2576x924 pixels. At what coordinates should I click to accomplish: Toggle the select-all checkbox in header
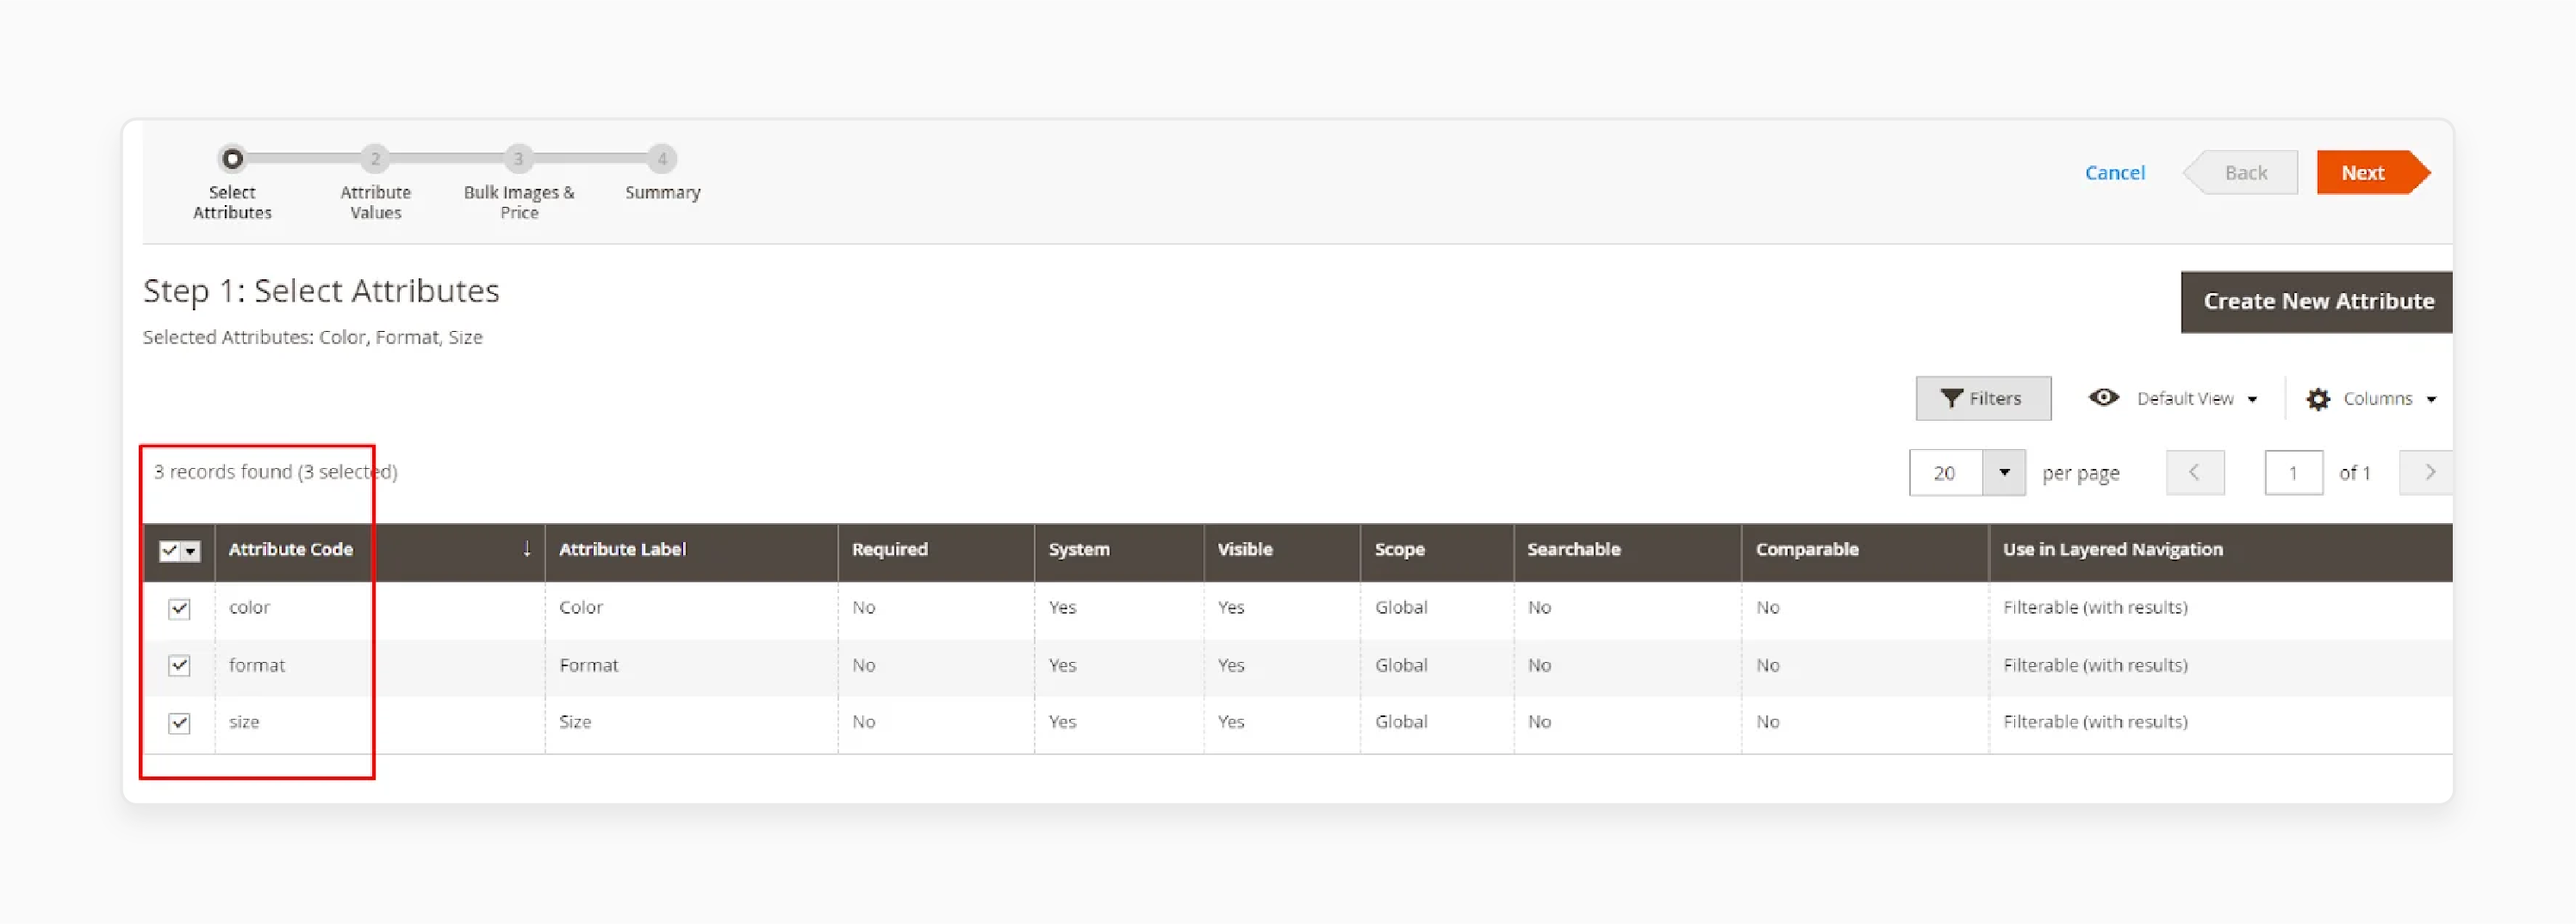[170, 551]
